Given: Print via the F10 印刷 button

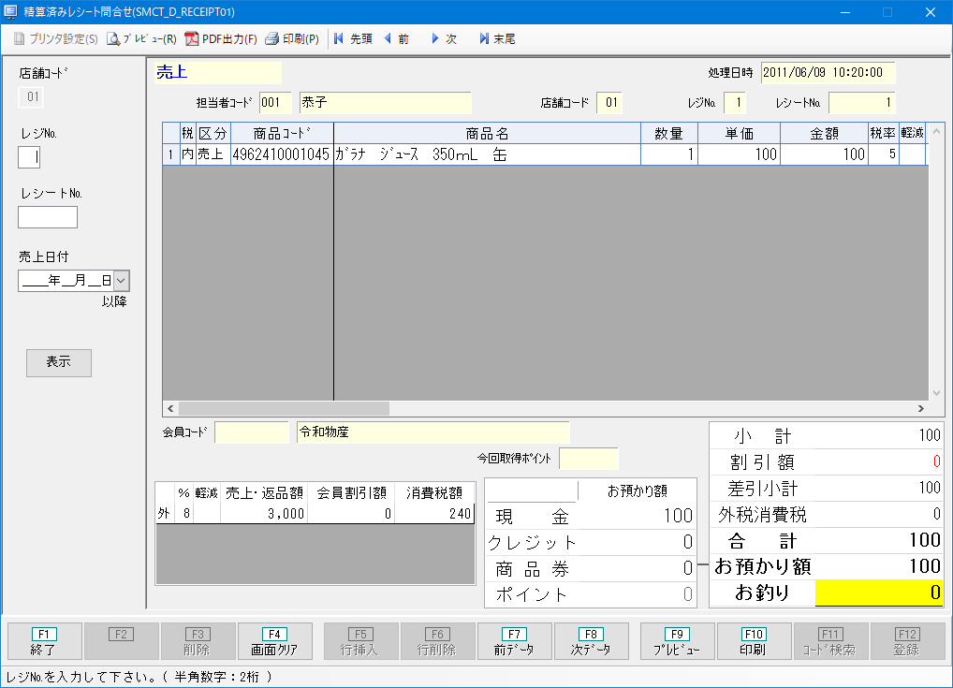Looking at the screenshot, I should pyautogui.click(x=754, y=641).
